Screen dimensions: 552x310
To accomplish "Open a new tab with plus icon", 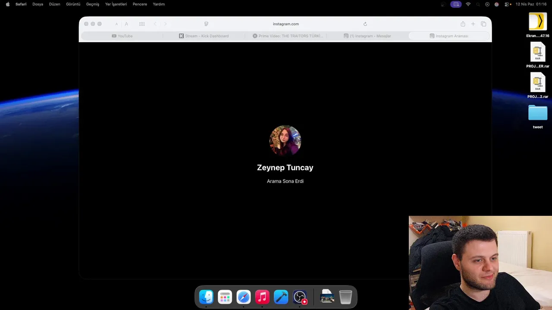I will click(473, 24).
